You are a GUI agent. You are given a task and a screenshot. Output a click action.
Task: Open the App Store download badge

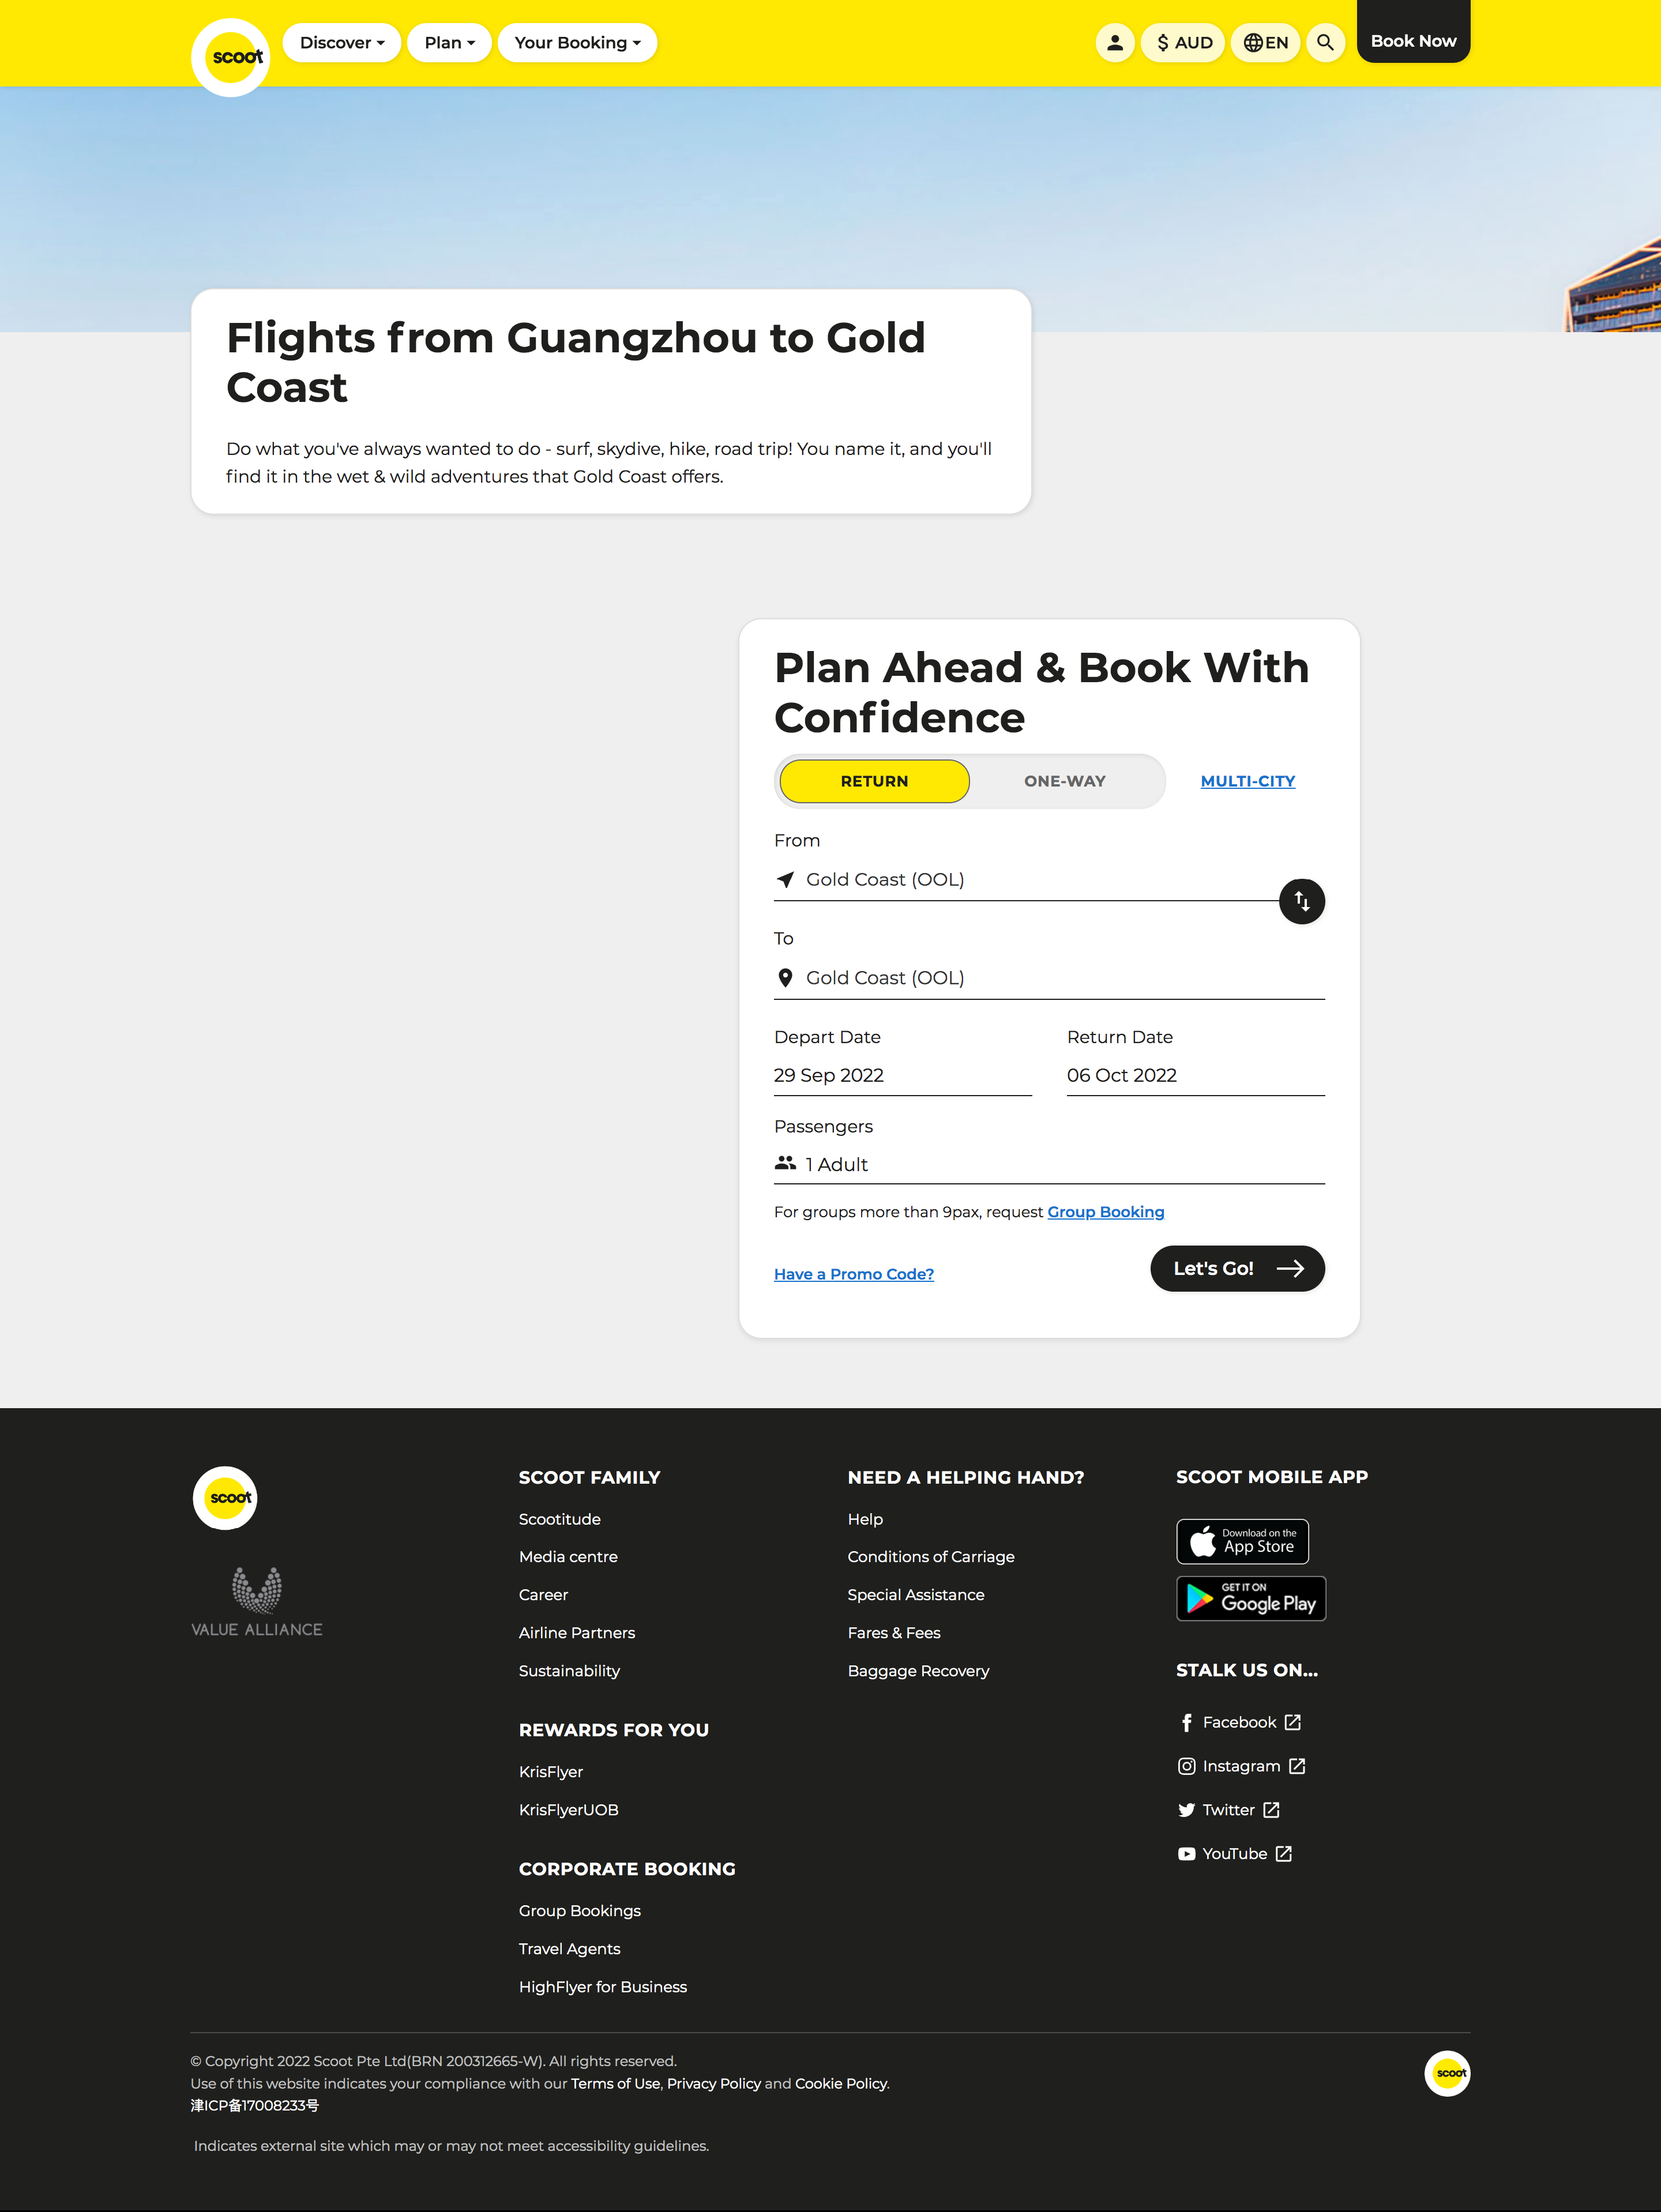(1242, 1541)
